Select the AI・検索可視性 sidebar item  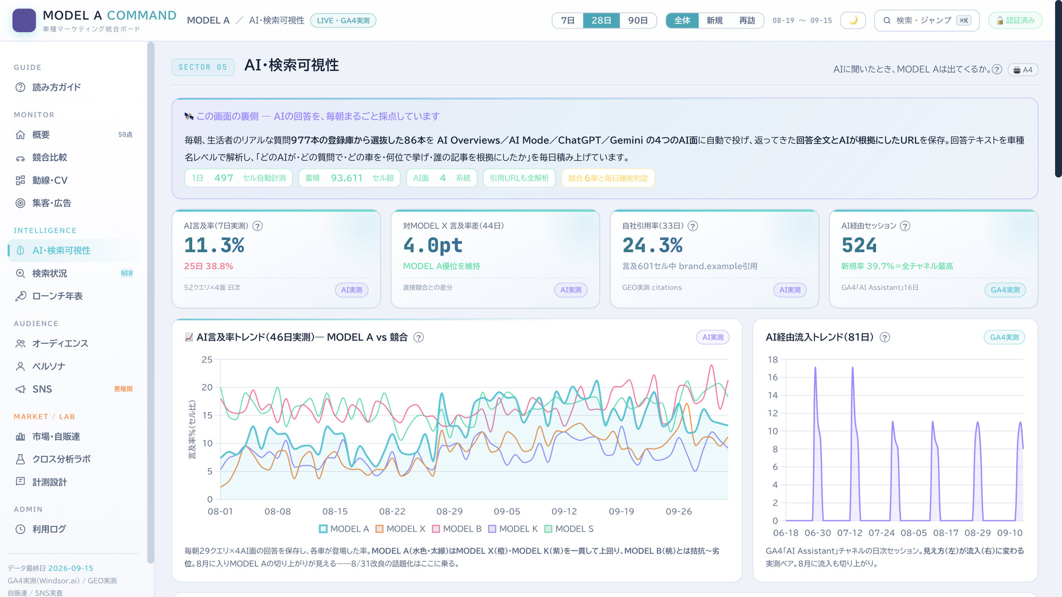pos(73,250)
